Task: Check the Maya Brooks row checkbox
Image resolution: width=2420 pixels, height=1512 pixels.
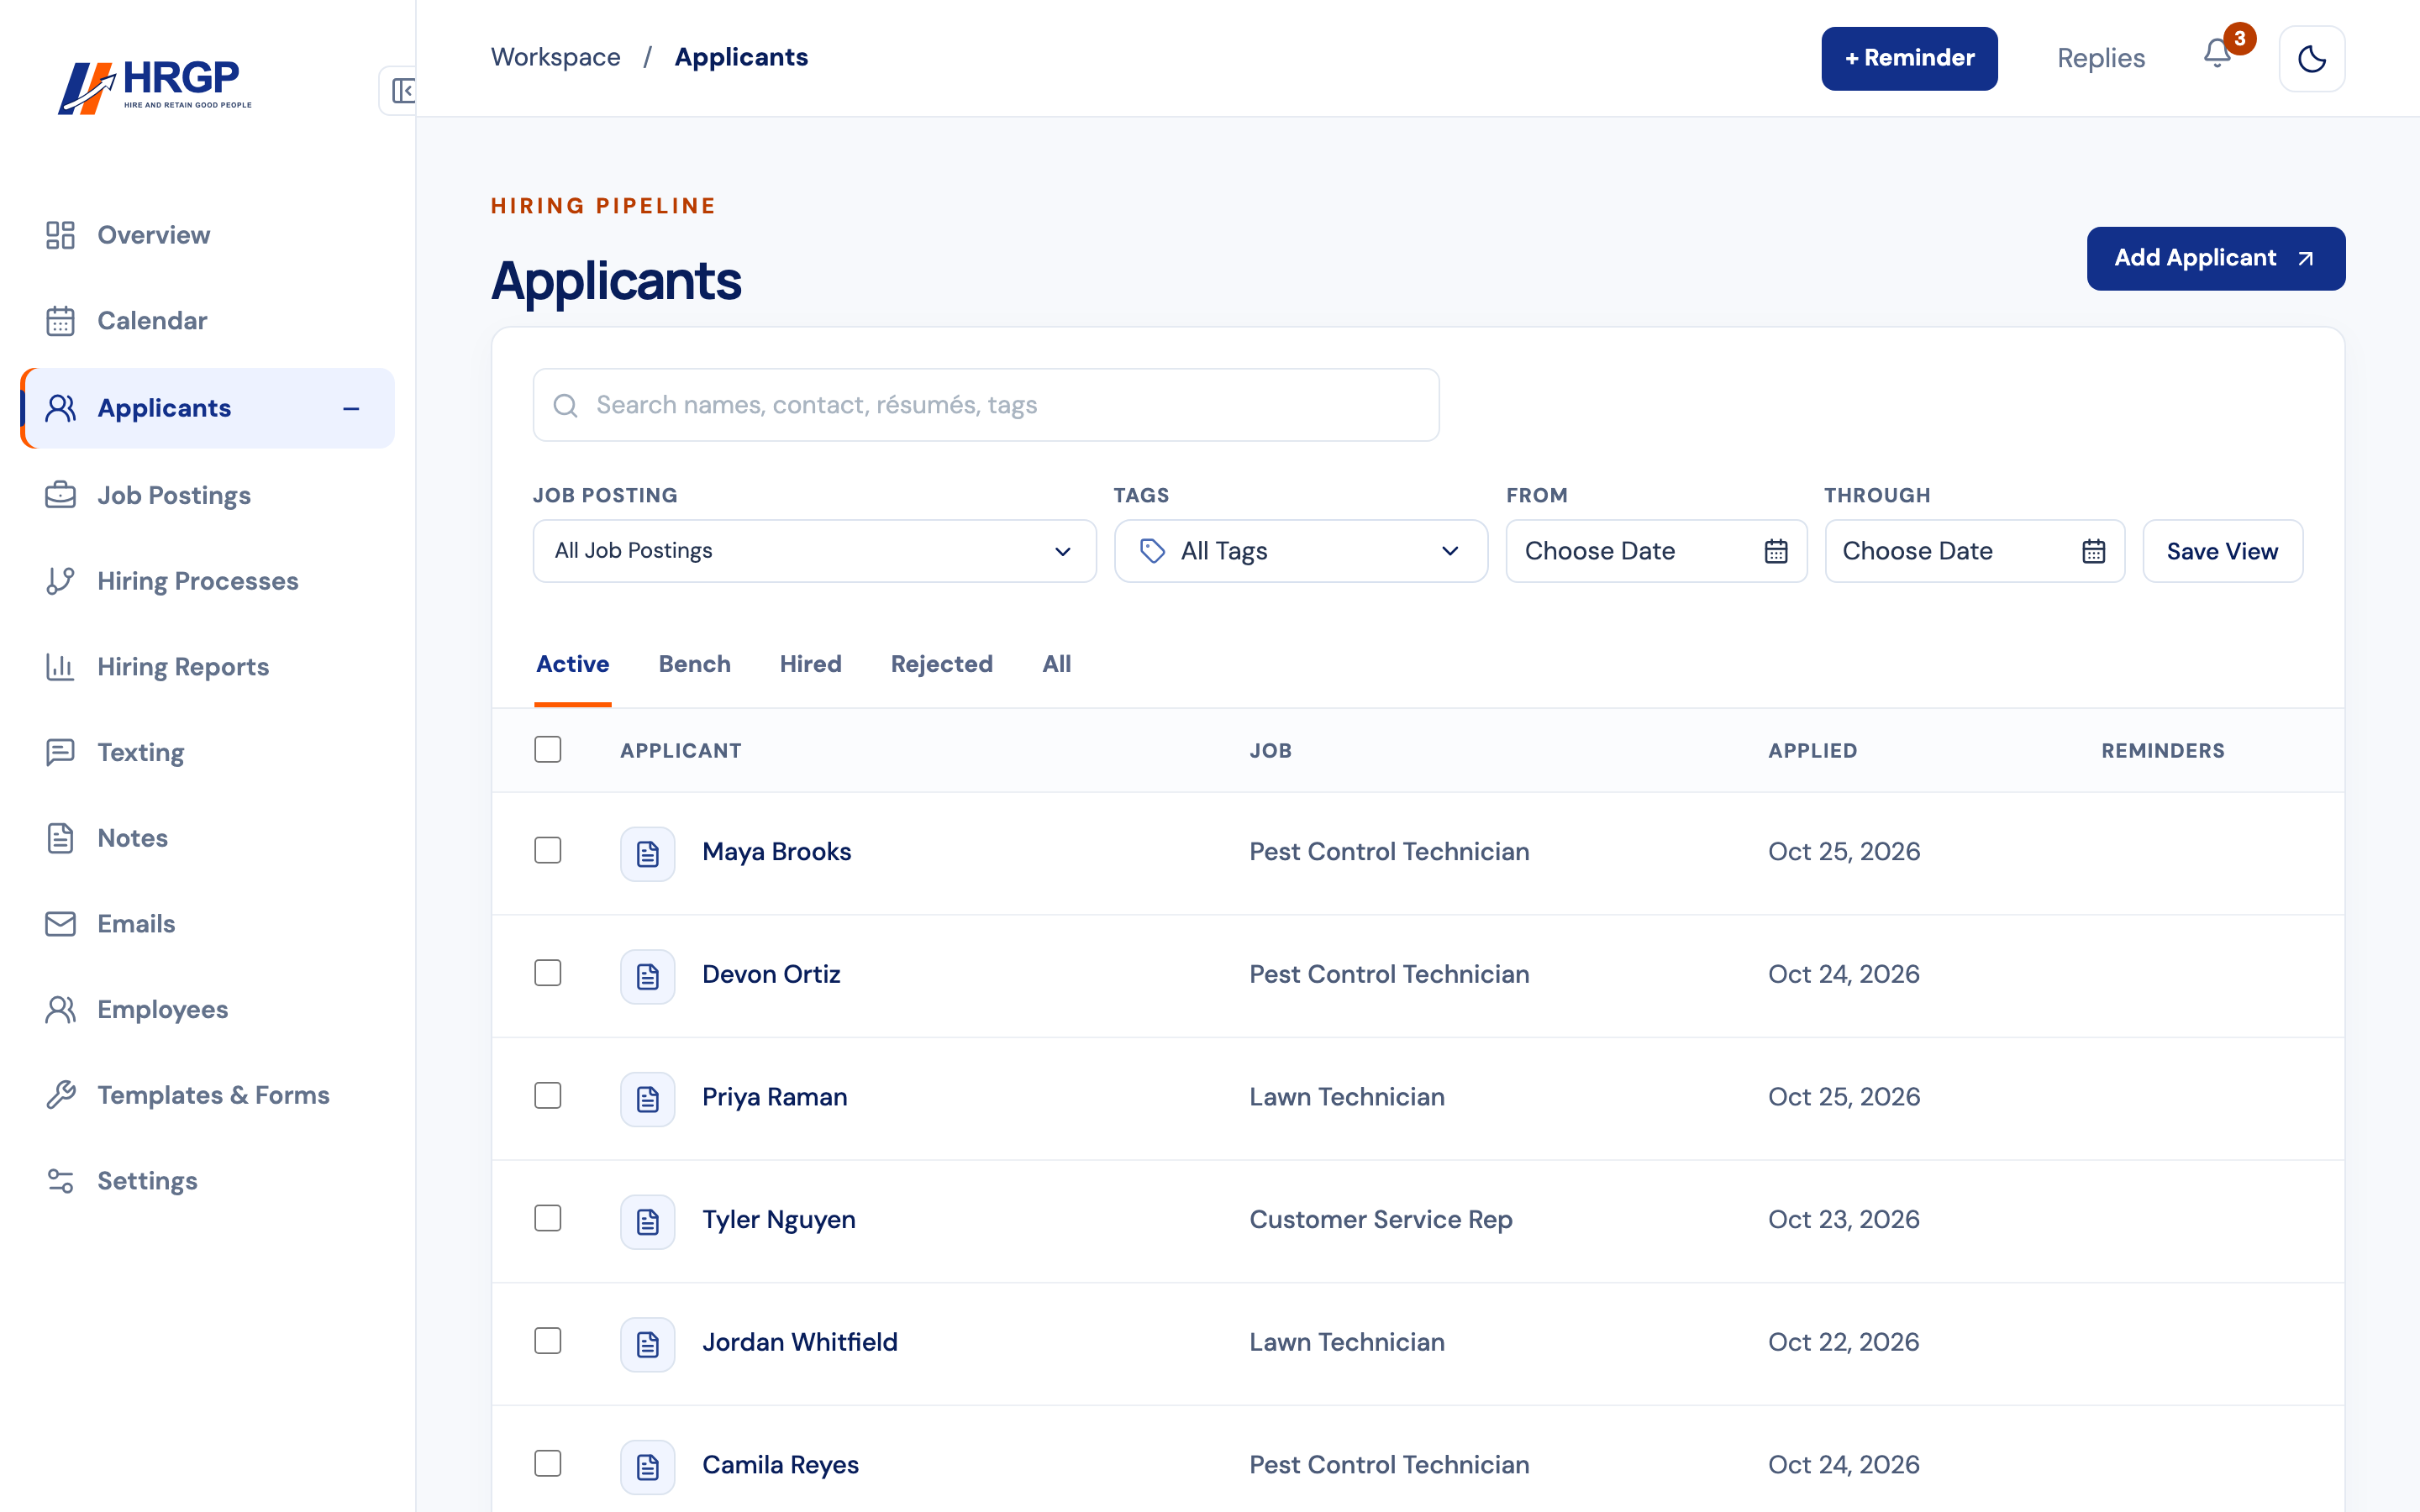Action: 547,850
